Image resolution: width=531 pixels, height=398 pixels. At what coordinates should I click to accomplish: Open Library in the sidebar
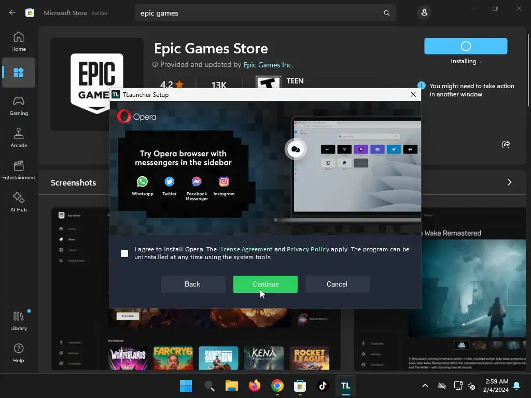point(19,321)
